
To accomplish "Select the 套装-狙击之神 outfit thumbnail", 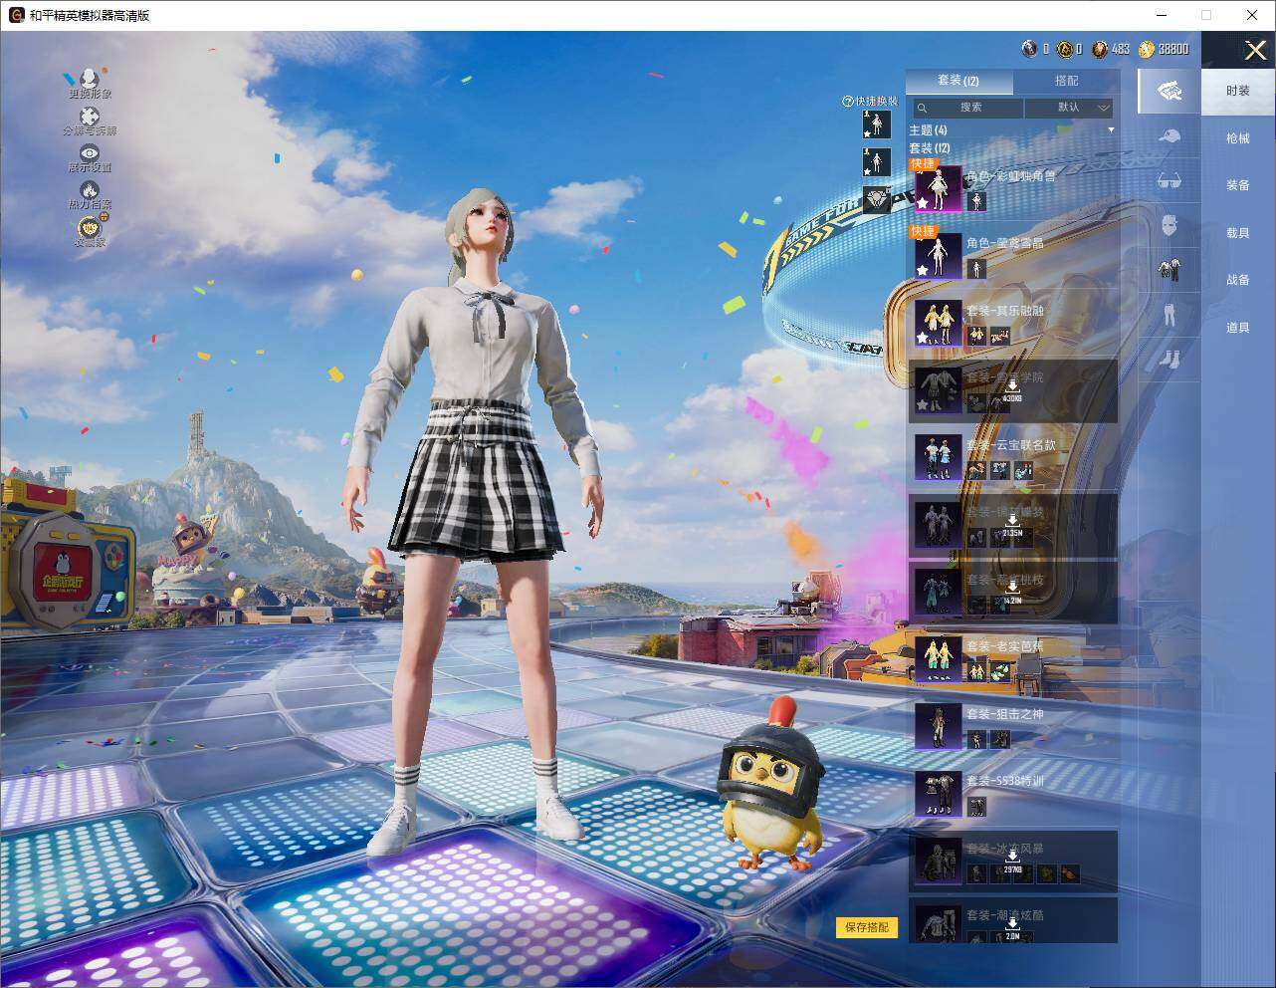I will [938, 727].
